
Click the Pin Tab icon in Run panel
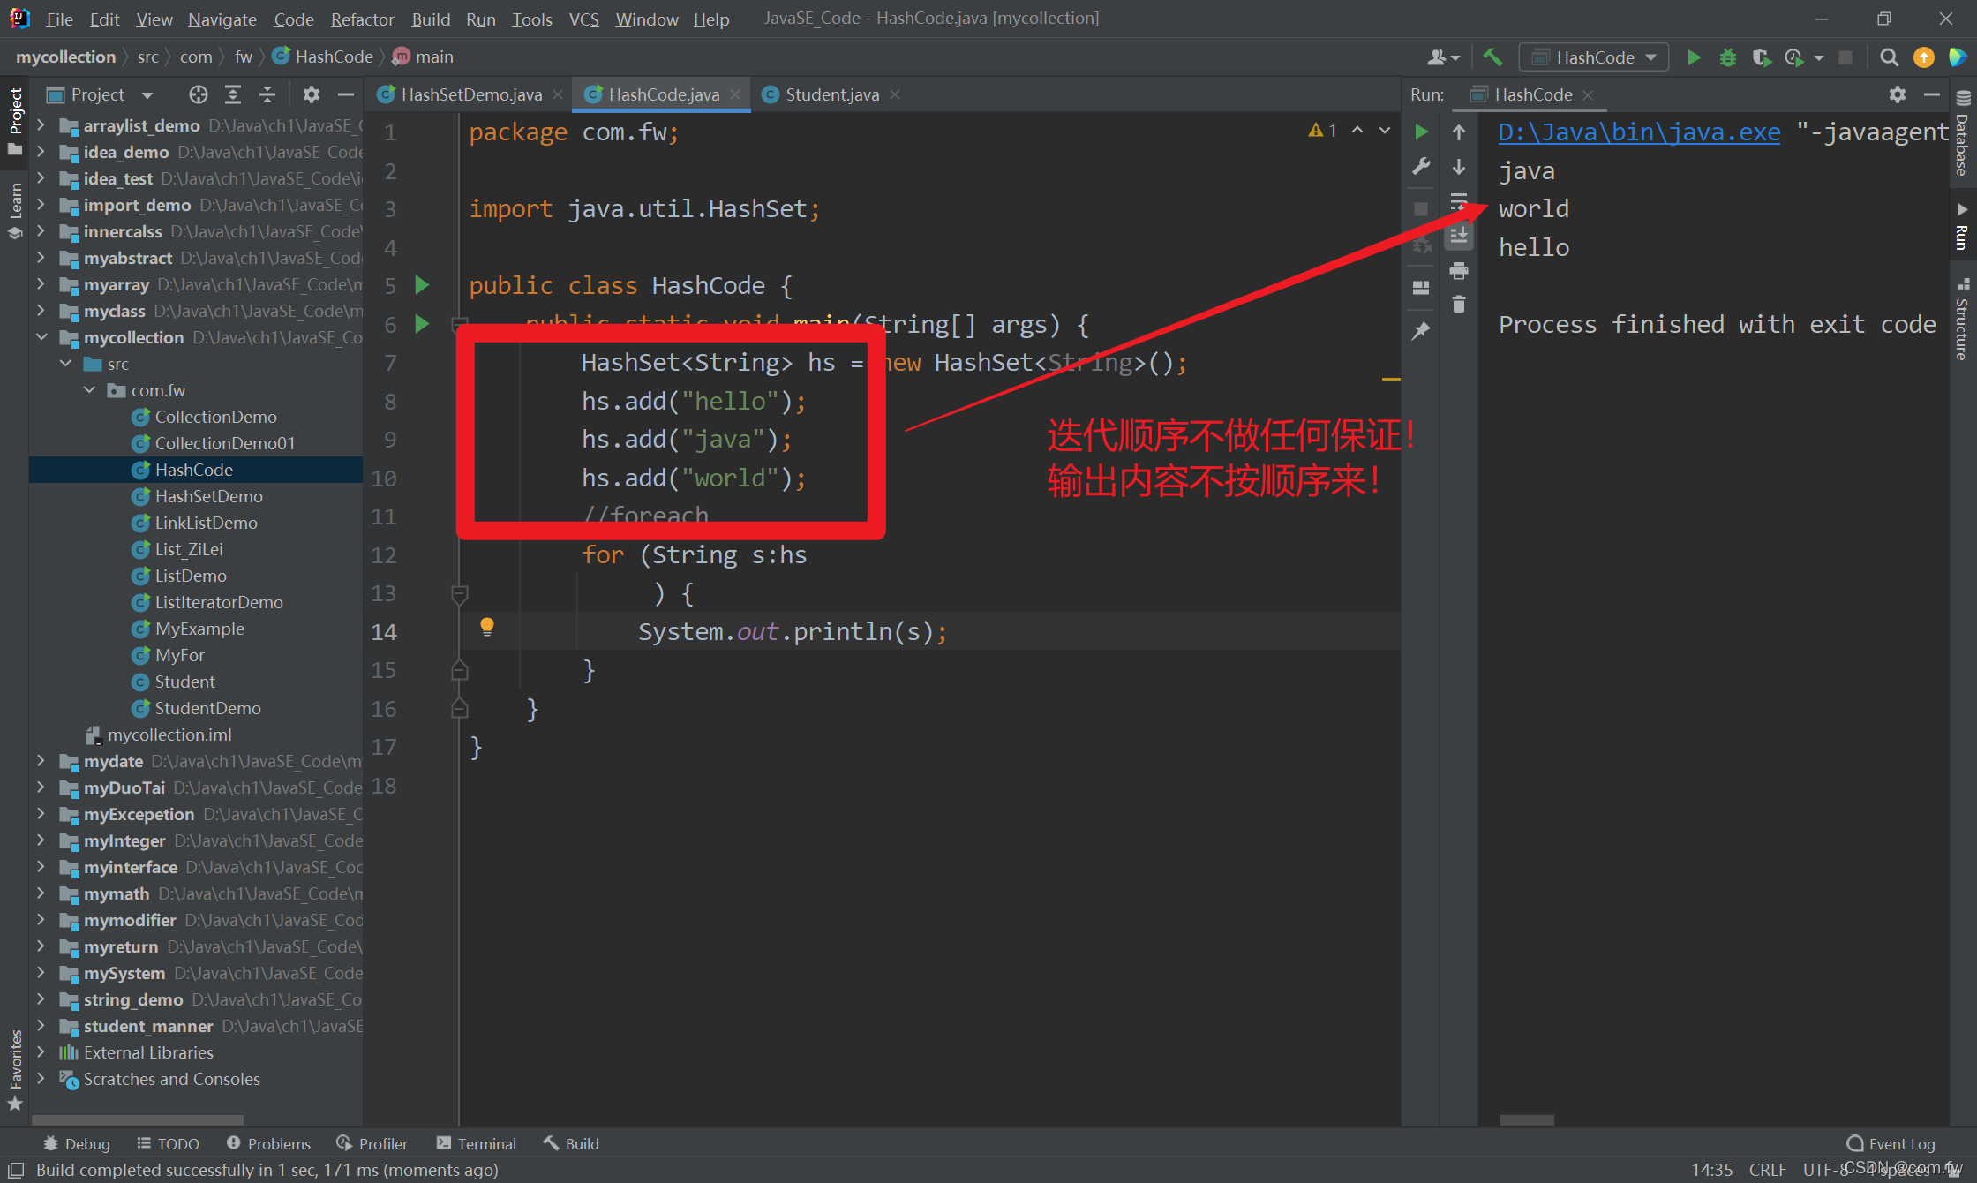(x=1421, y=331)
